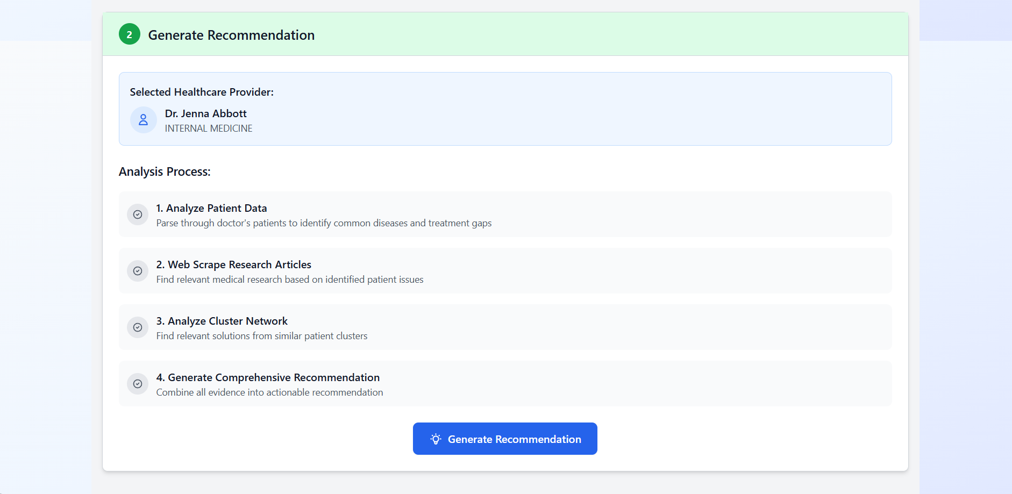Select the Dr. Jenna Abbott name text
The width and height of the screenshot is (1012, 494).
coord(205,113)
